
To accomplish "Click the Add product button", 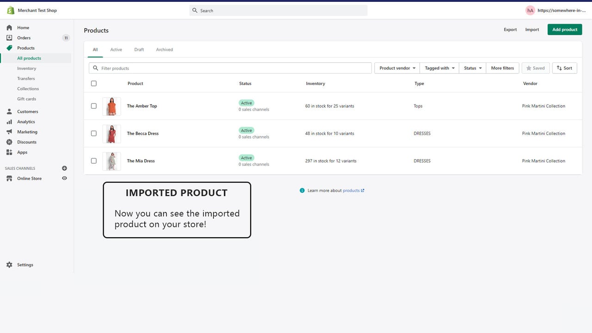I will click(x=565, y=30).
